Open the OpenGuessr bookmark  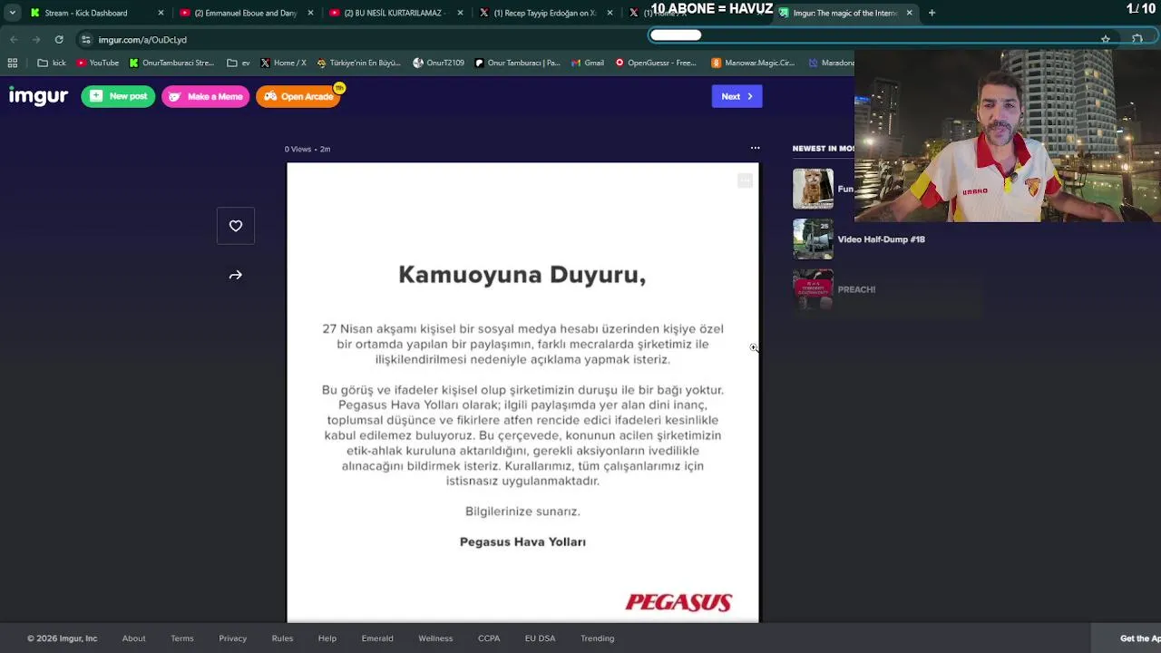pos(655,63)
